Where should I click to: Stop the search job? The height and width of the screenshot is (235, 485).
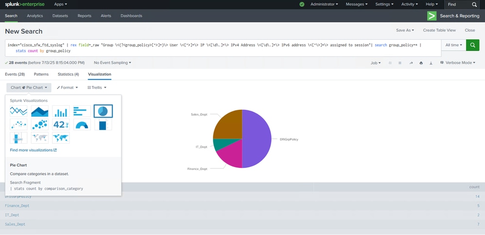400,63
